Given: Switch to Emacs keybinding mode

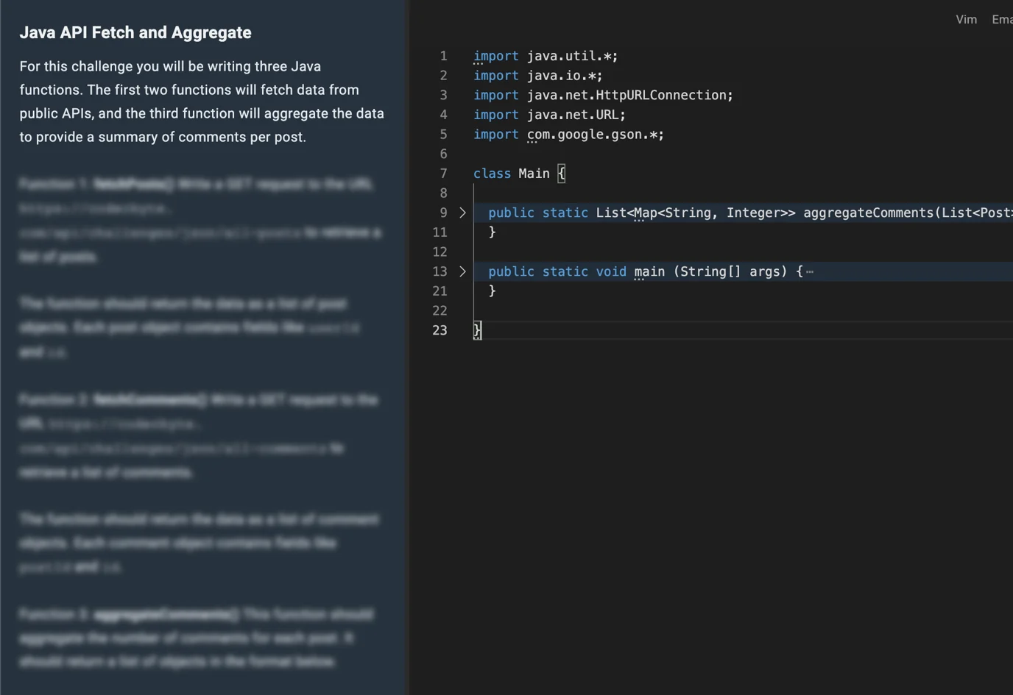Looking at the screenshot, I should pos(1002,20).
